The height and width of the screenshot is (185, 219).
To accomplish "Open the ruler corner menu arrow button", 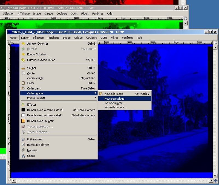I will 9,42.
